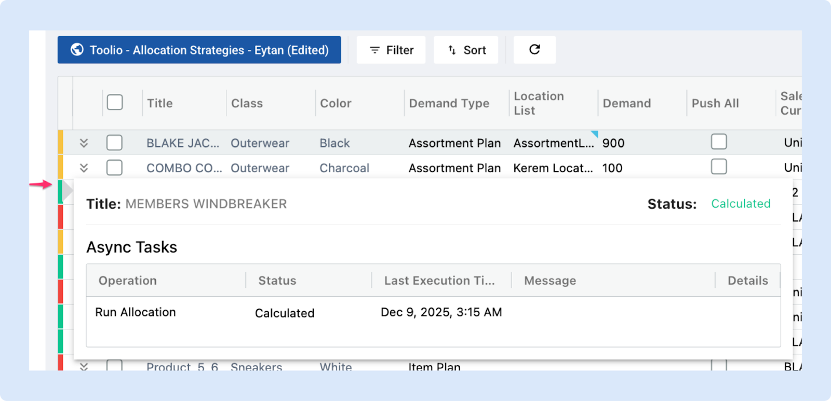The width and height of the screenshot is (831, 401).
Task: Sort by the Demand Type column header
Action: coord(449,103)
